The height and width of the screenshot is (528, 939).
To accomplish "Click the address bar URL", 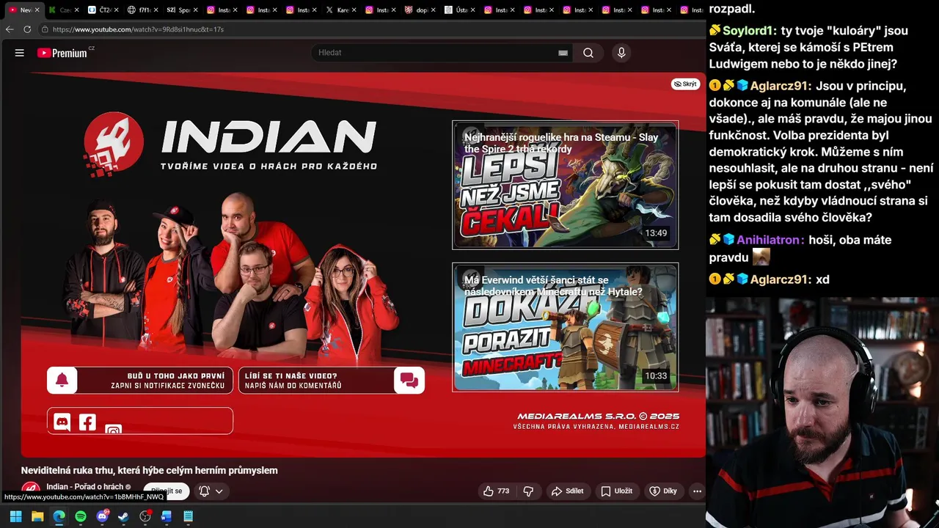I will pos(138,29).
